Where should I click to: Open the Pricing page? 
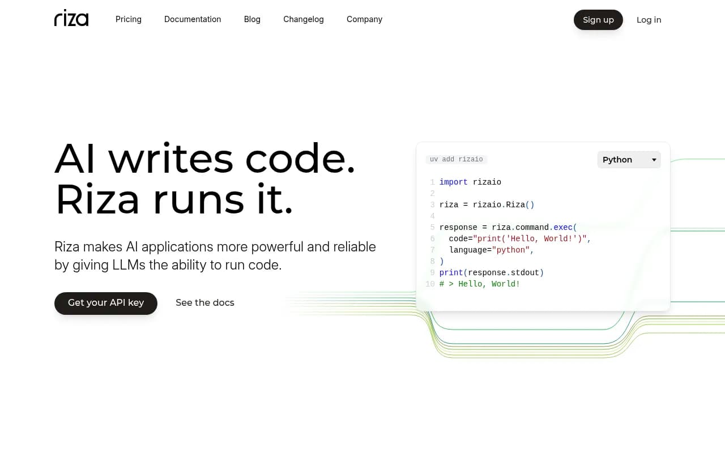pos(129,19)
